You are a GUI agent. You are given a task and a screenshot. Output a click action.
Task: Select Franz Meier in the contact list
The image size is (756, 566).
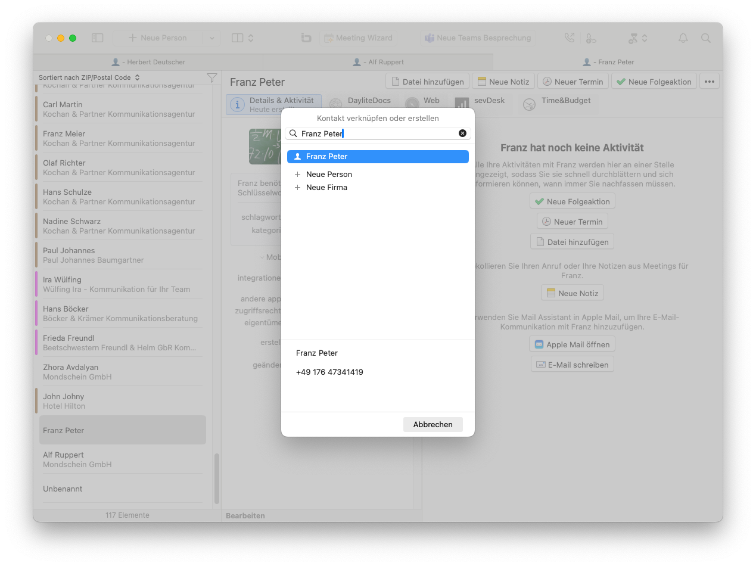coord(119,138)
